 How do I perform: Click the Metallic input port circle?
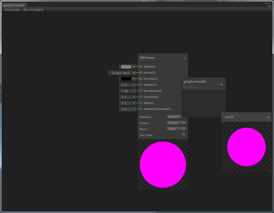[x=140, y=85]
